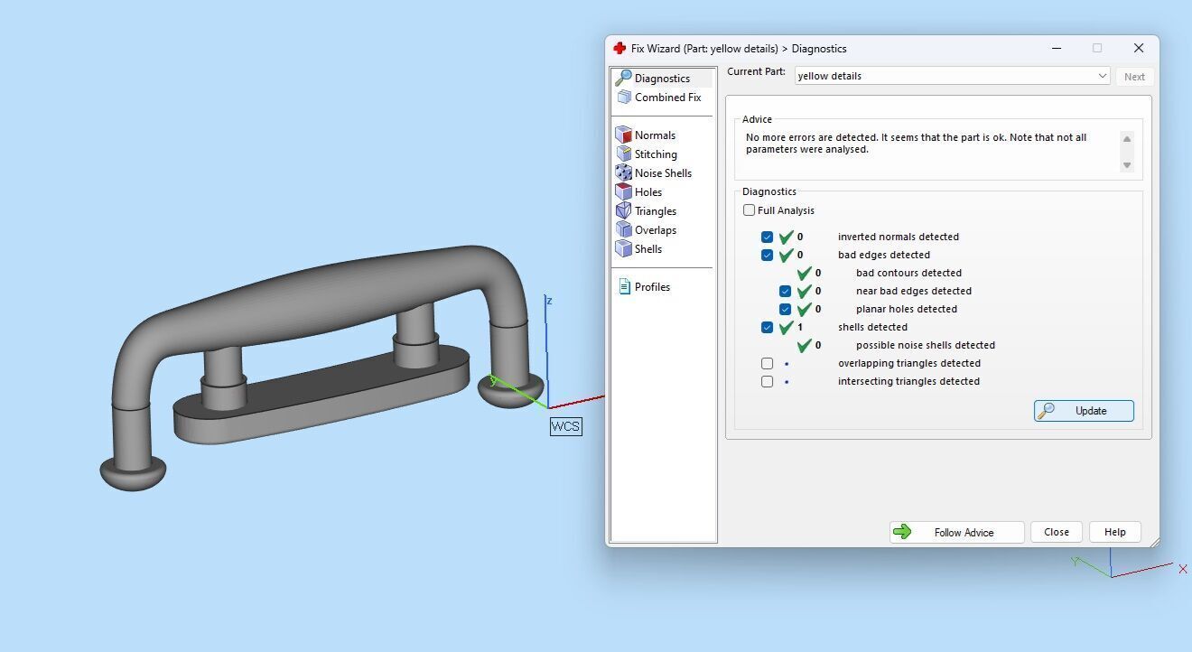Click the 'bad contours detected' text
This screenshot has width=1192, height=652.
pyautogui.click(x=908, y=273)
